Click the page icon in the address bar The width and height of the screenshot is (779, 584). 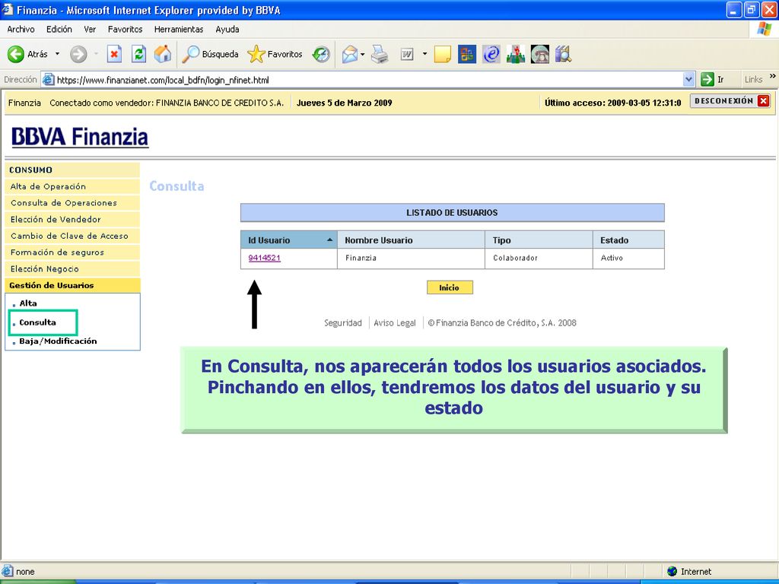[48, 79]
